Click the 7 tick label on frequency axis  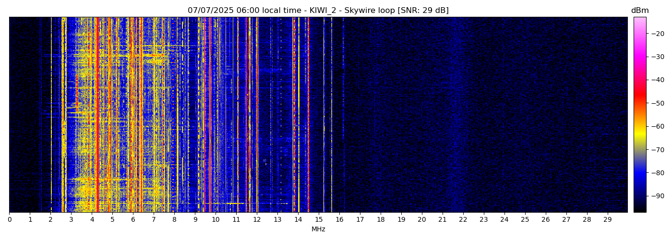(x=154, y=220)
